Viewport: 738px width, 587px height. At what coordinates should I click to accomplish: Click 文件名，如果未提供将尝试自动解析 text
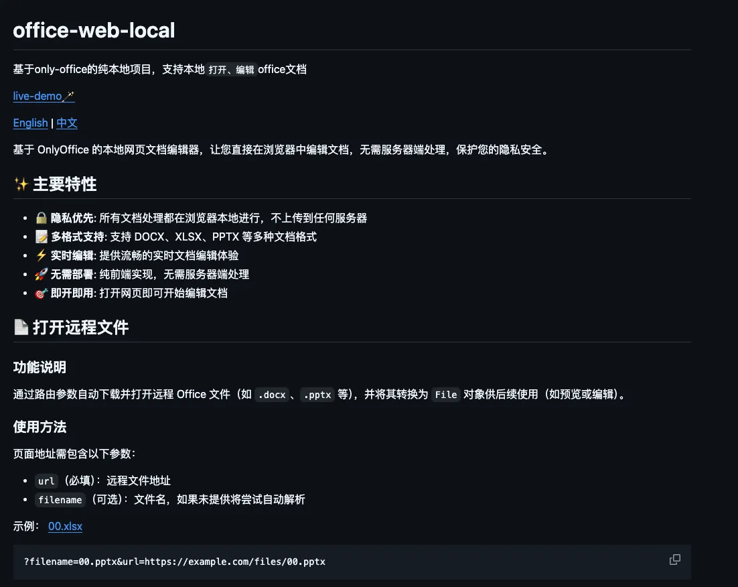pyautogui.click(x=220, y=499)
